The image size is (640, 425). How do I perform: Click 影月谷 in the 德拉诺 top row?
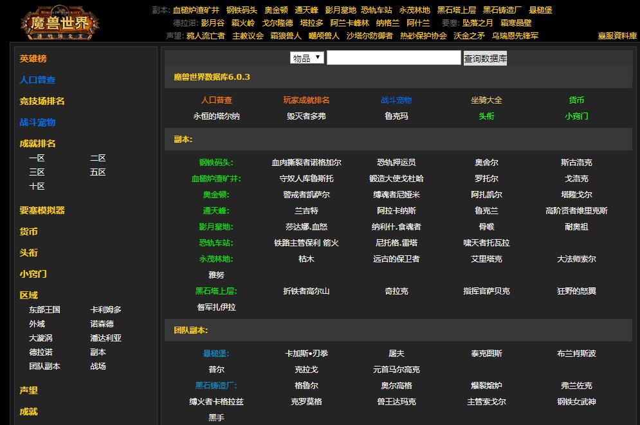[x=212, y=23]
